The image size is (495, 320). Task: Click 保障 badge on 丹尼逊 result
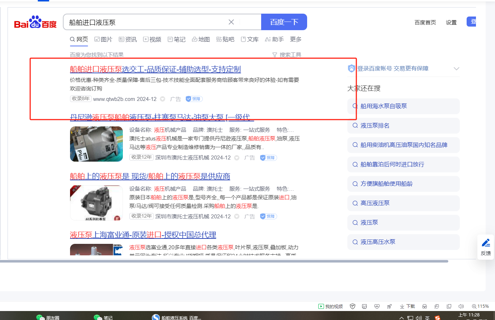(268, 158)
